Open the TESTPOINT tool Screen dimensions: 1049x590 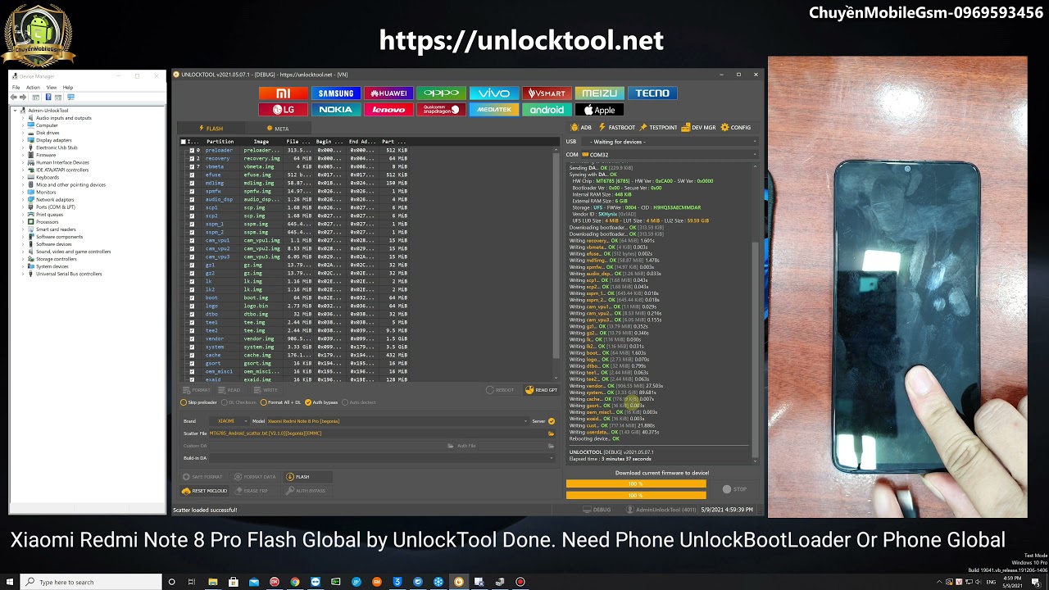658,128
